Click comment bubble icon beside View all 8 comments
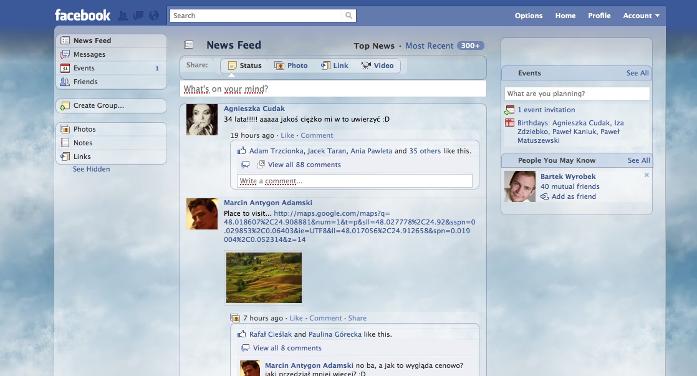This screenshot has width=697, height=376. tap(246, 348)
